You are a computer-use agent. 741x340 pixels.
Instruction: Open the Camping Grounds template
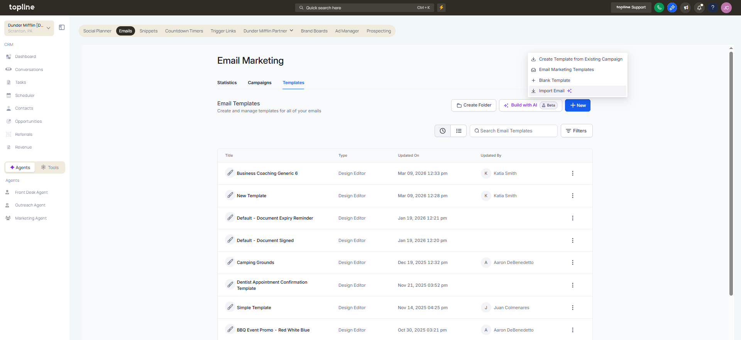click(x=255, y=263)
